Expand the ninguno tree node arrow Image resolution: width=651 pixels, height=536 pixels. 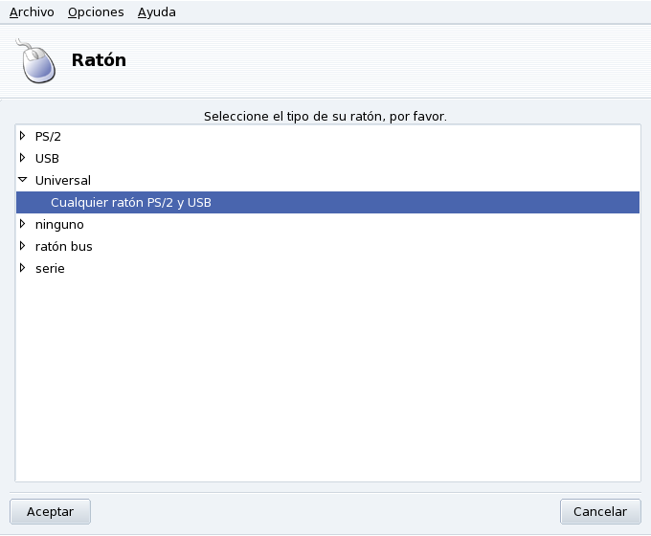point(22,224)
